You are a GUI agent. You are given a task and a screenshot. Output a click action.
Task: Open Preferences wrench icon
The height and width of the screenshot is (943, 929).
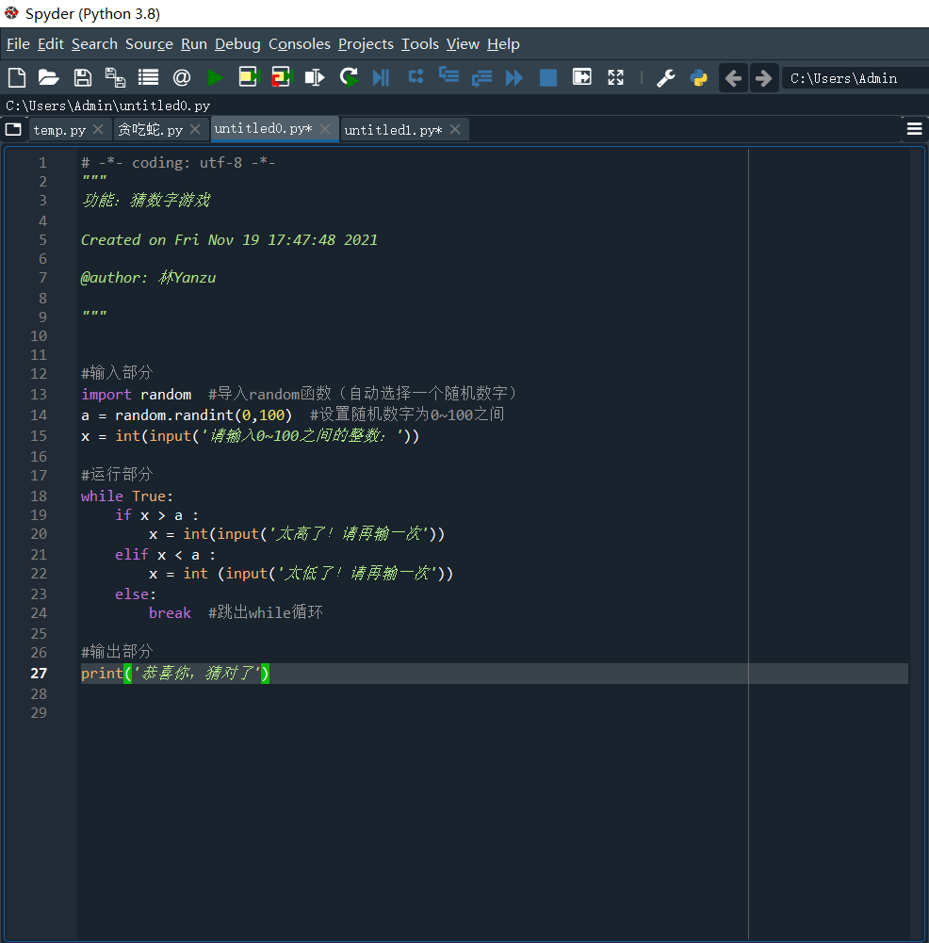(665, 78)
